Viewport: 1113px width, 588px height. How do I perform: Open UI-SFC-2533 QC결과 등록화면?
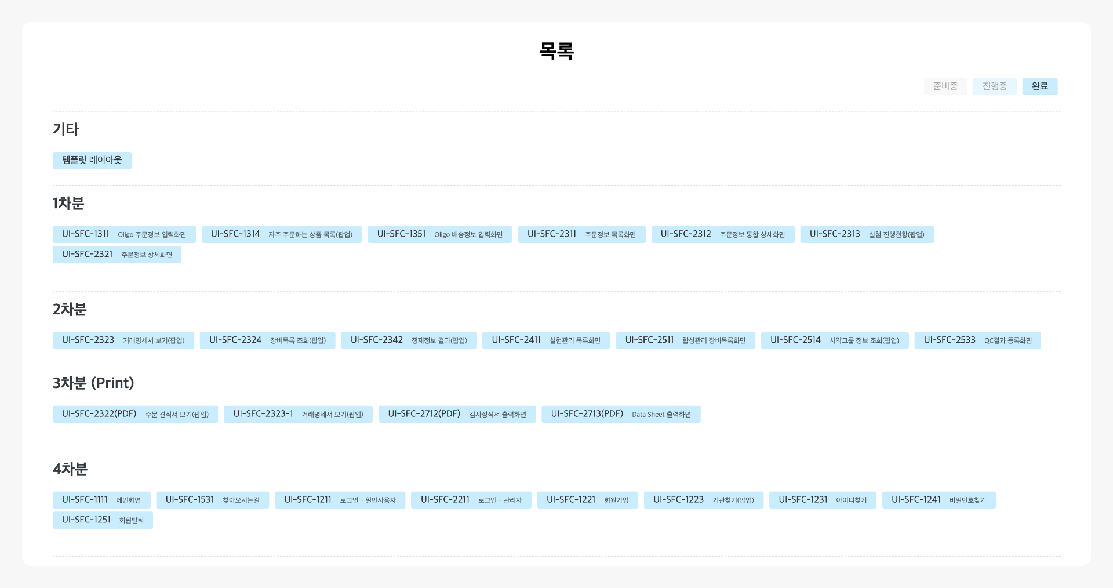977,340
